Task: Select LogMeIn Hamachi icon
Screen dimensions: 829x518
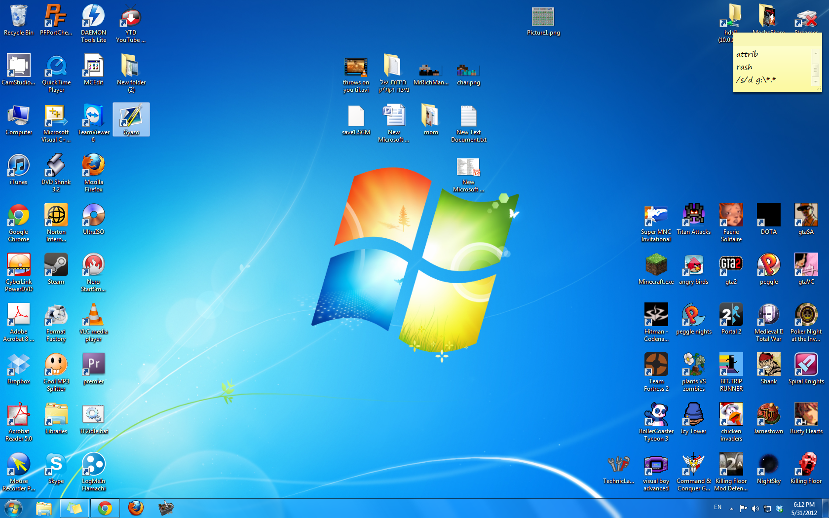Action: pos(94,472)
